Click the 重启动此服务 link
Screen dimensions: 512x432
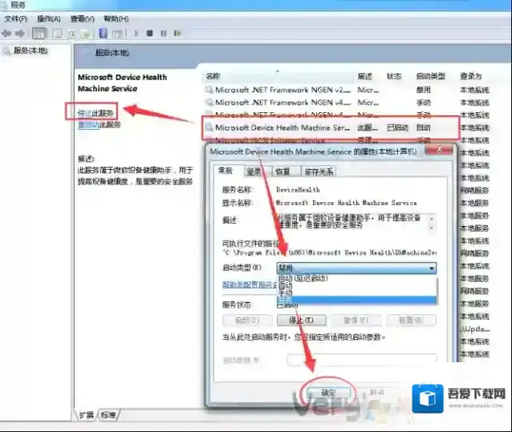[100, 124]
